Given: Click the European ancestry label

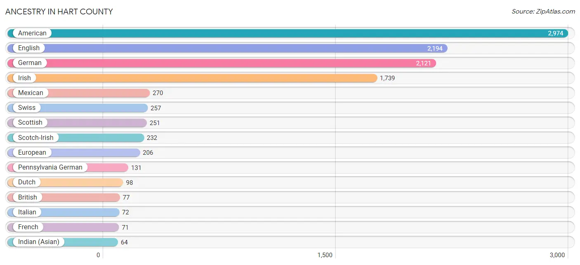Looking at the screenshot, I should tap(32, 153).
